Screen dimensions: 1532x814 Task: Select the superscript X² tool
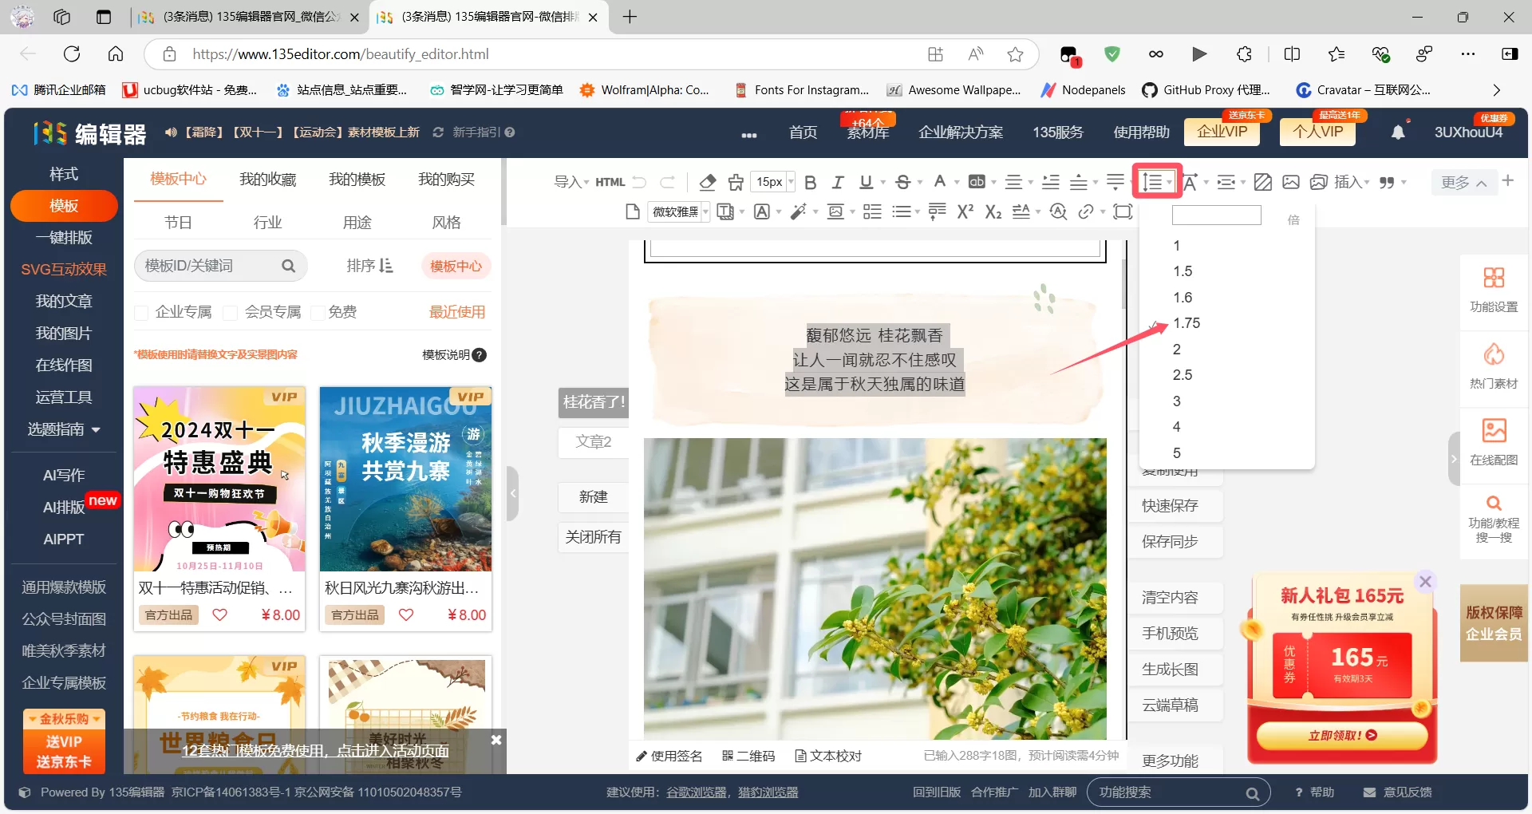[965, 211]
